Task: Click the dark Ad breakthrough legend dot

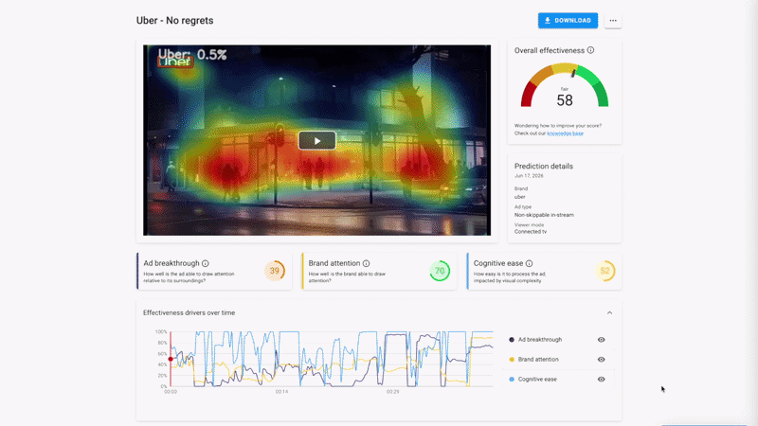Action: [512, 340]
